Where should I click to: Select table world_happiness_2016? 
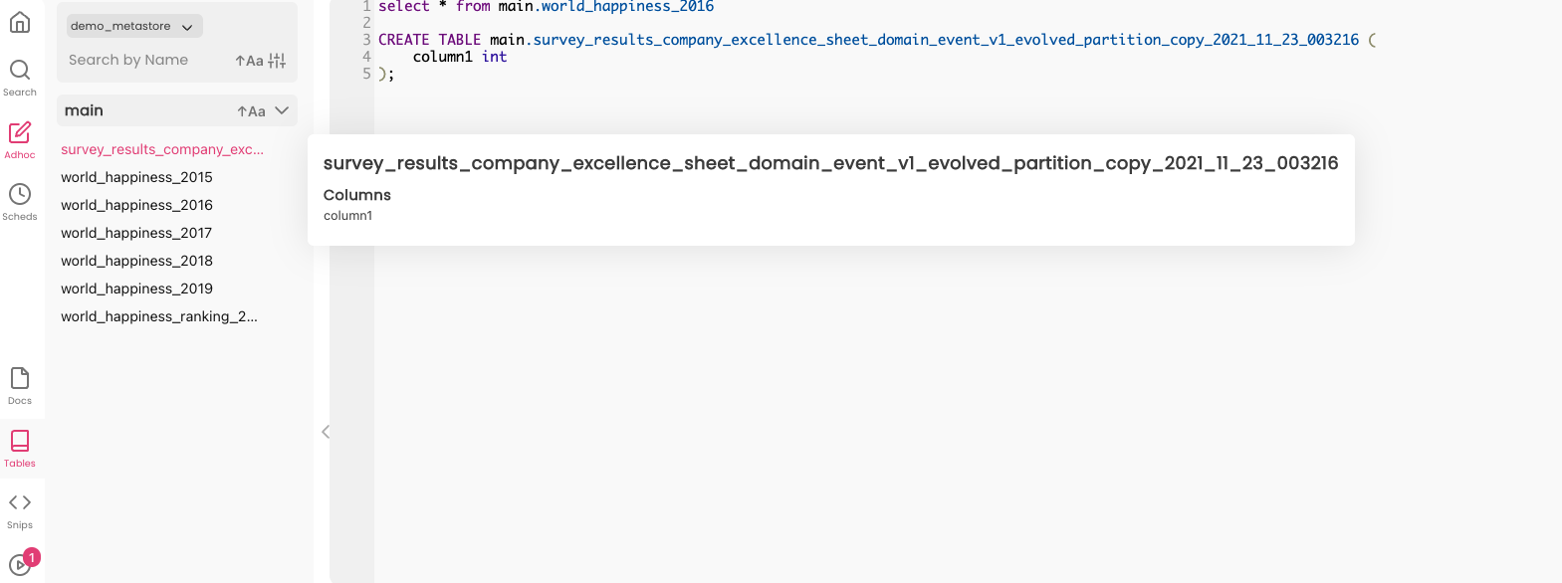[136, 205]
